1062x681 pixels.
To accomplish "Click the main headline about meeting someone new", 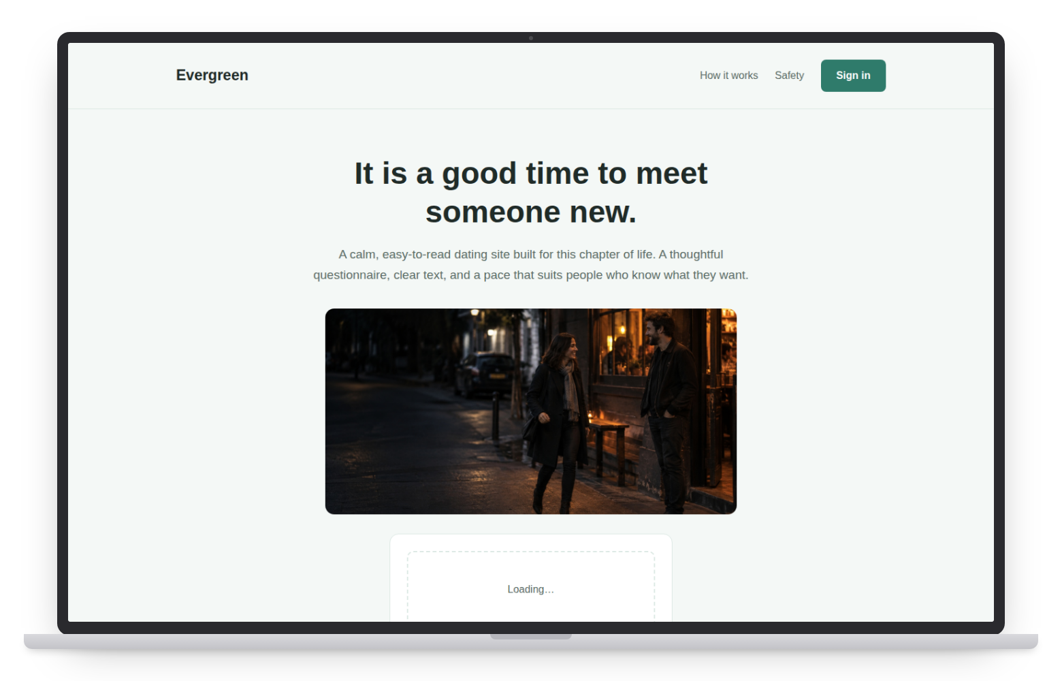I will coord(531,193).
